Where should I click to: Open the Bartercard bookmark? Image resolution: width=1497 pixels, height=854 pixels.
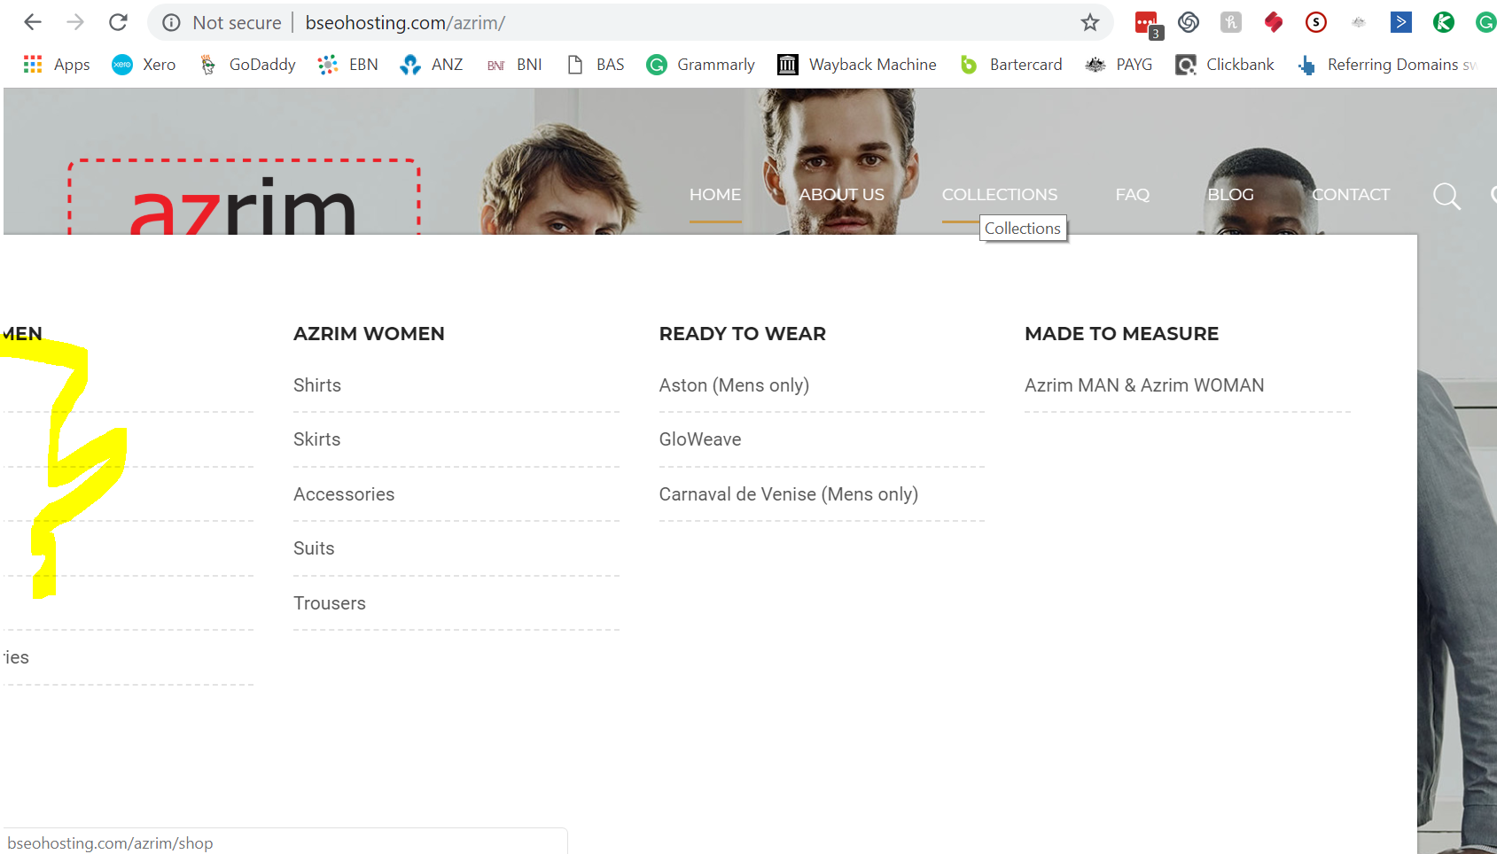click(x=1011, y=65)
